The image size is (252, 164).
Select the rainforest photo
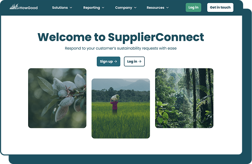[184, 98]
